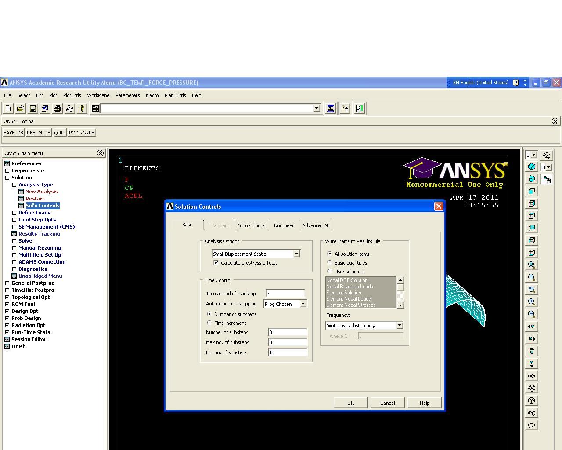Open the WorkPlane menu

pyautogui.click(x=98, y=95)
